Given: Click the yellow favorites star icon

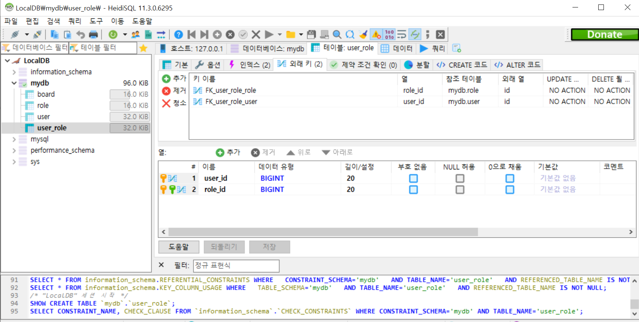Looking at the screenshot, I should [x=143, y=48].
